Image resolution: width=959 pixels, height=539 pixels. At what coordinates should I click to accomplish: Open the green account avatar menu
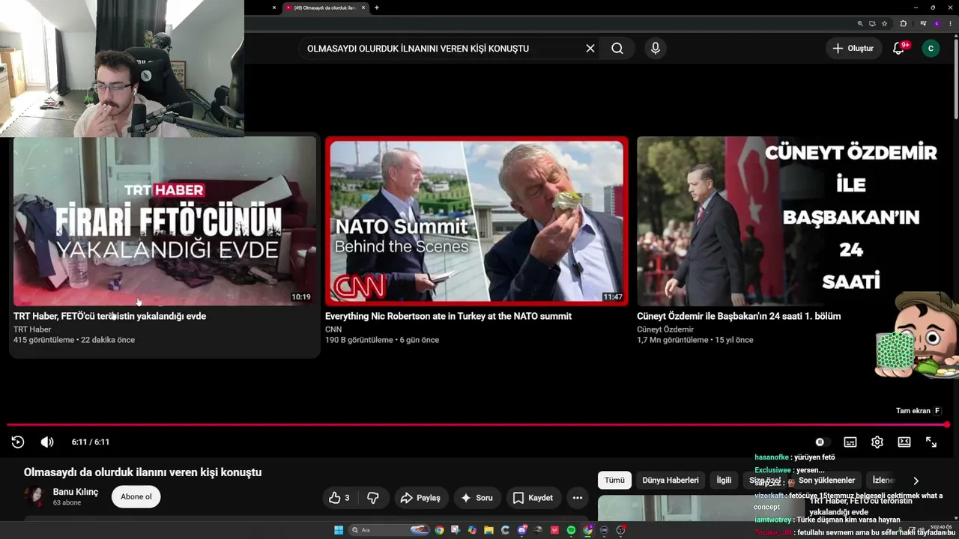click(x=931, y=48)
